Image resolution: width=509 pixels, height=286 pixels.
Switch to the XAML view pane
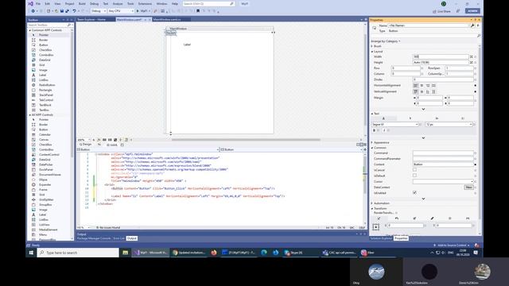[x=112, y=145]
